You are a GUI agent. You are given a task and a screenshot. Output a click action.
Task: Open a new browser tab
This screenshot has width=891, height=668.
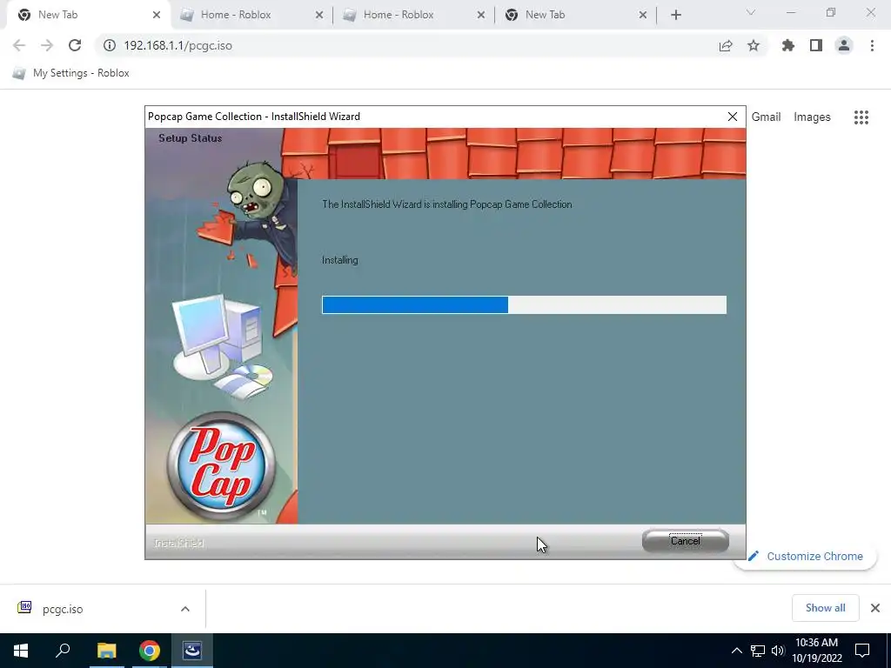675,15
